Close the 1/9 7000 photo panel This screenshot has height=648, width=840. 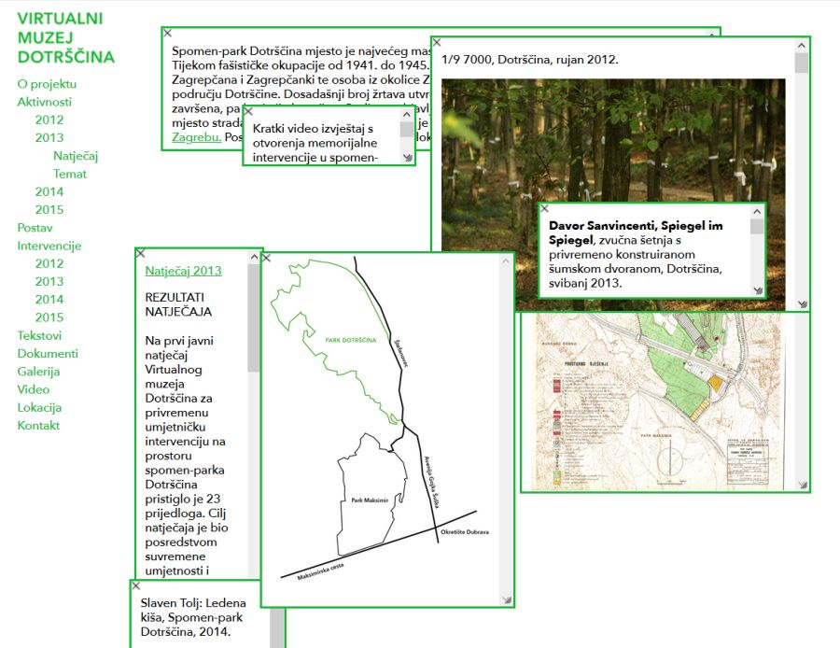coord(437,42)
